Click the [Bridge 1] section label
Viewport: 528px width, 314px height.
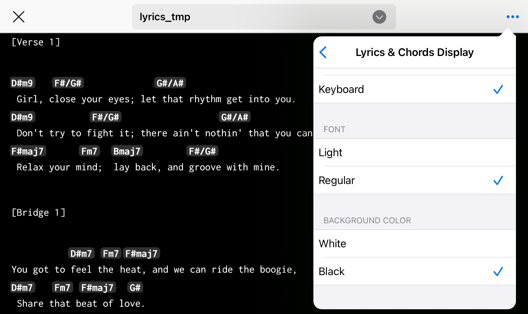pyautogui.click(x=38, y=212)
